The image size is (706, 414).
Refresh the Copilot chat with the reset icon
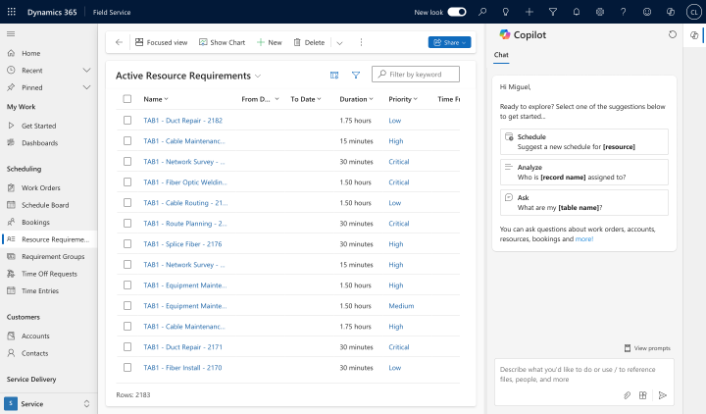pyautogui.click(x=673, y=34)
